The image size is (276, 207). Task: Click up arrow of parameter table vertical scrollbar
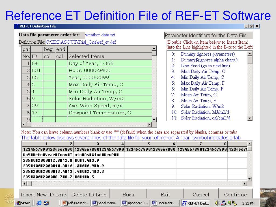[154, 48]
